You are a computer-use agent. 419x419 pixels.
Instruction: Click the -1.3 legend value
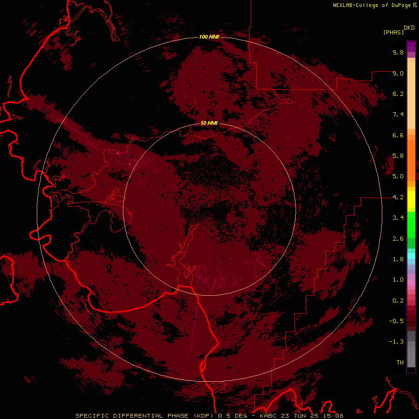click(x=396, y=342)
